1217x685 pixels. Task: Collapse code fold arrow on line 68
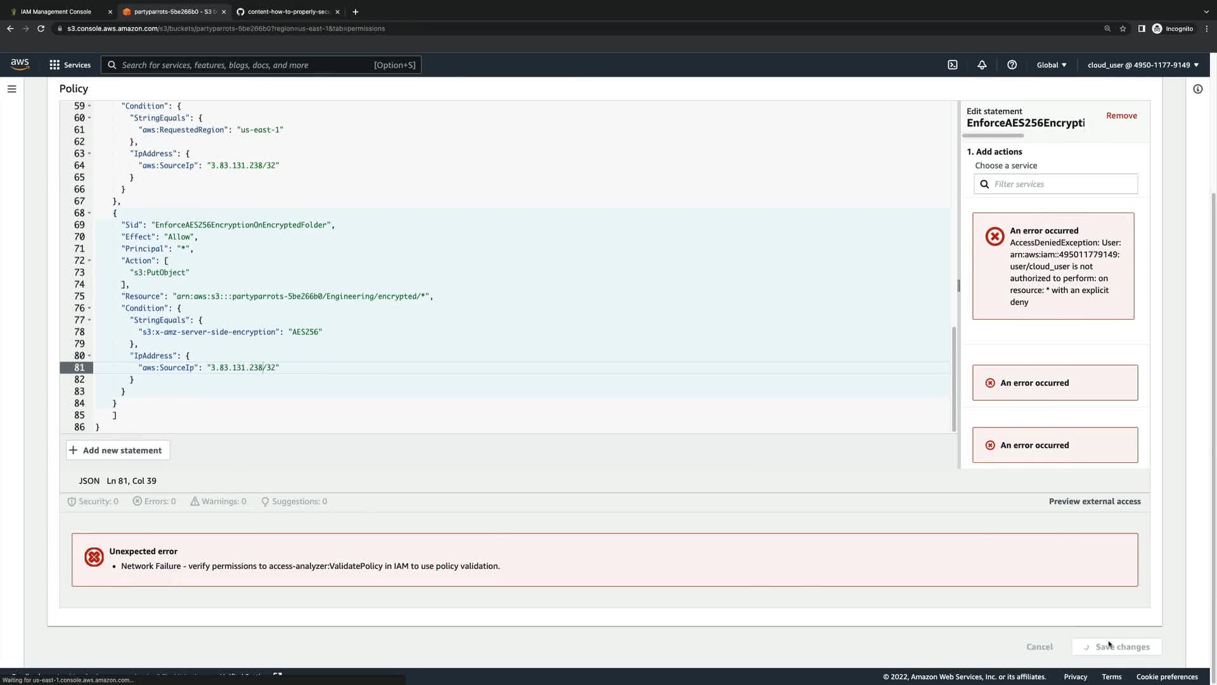89,213
